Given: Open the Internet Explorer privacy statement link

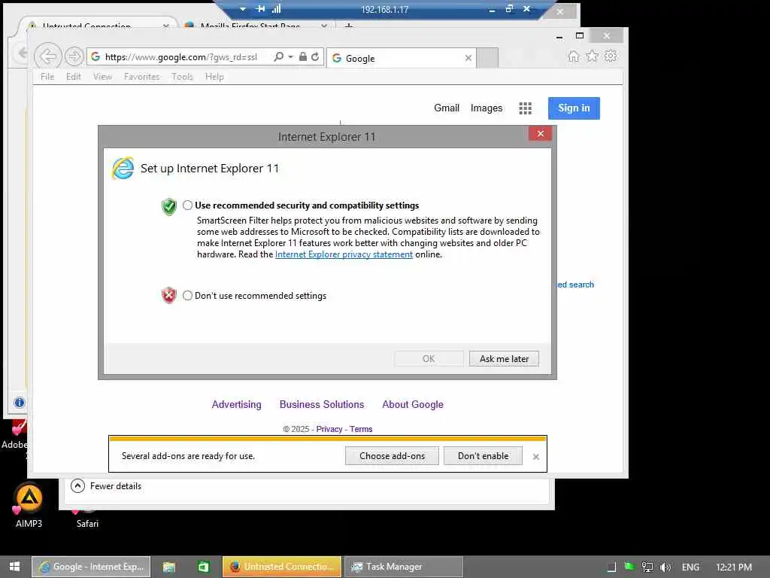Looking at the screenshot, I should pos(344,254).
